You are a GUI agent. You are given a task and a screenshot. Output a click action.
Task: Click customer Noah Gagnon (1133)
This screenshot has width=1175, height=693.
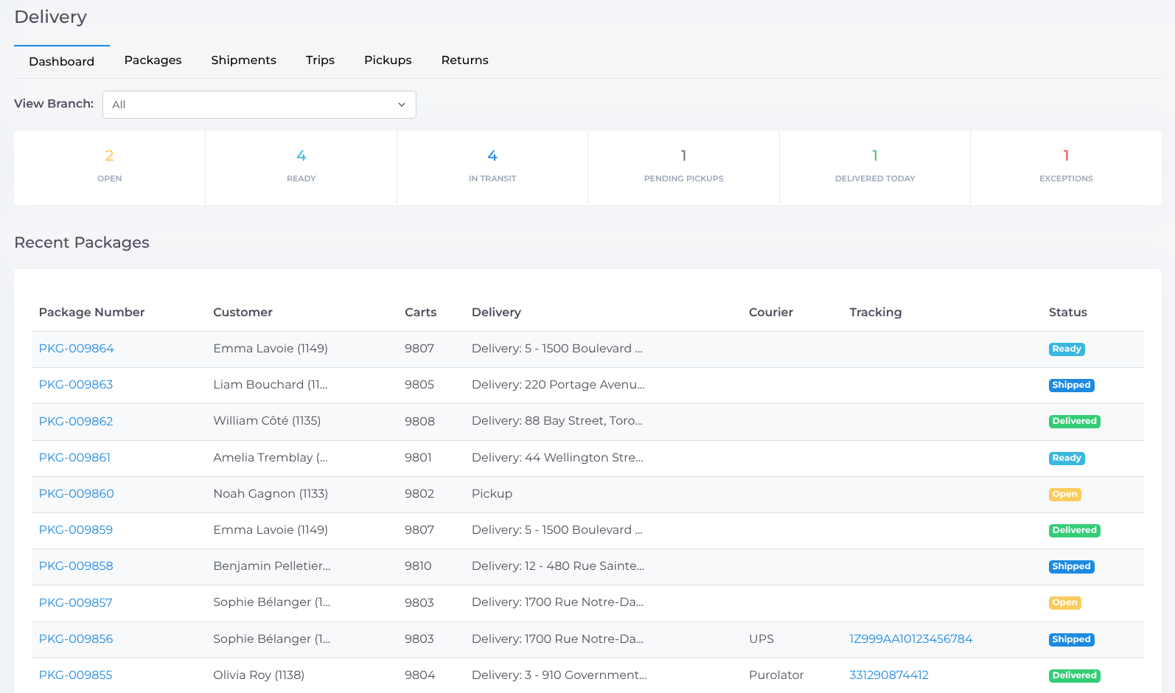pyautogui.click(x=271, y=494)
